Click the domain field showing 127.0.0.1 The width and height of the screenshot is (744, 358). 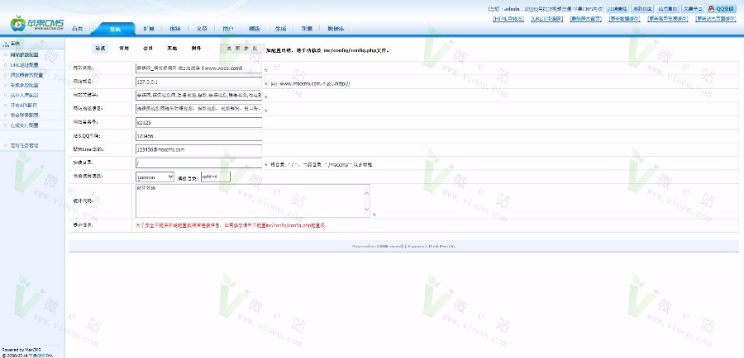[x=198, y=82]
